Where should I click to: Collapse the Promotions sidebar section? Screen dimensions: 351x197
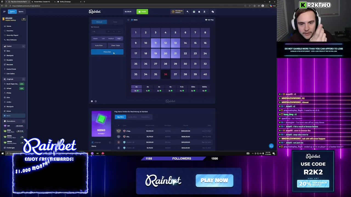(x=23, y=121)
